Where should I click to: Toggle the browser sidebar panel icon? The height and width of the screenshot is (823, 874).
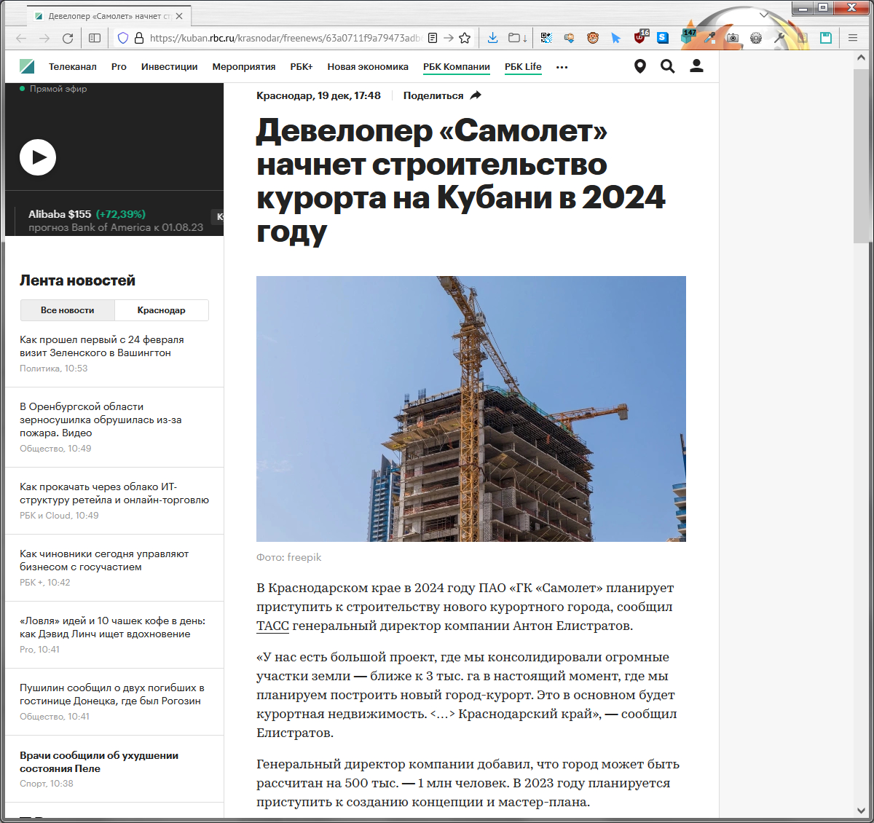click(95, 38)
